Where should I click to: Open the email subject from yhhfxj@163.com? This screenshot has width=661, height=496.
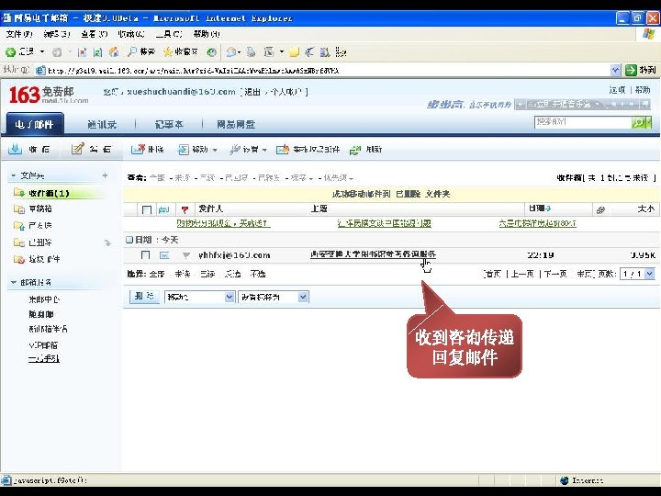point(373,254)
